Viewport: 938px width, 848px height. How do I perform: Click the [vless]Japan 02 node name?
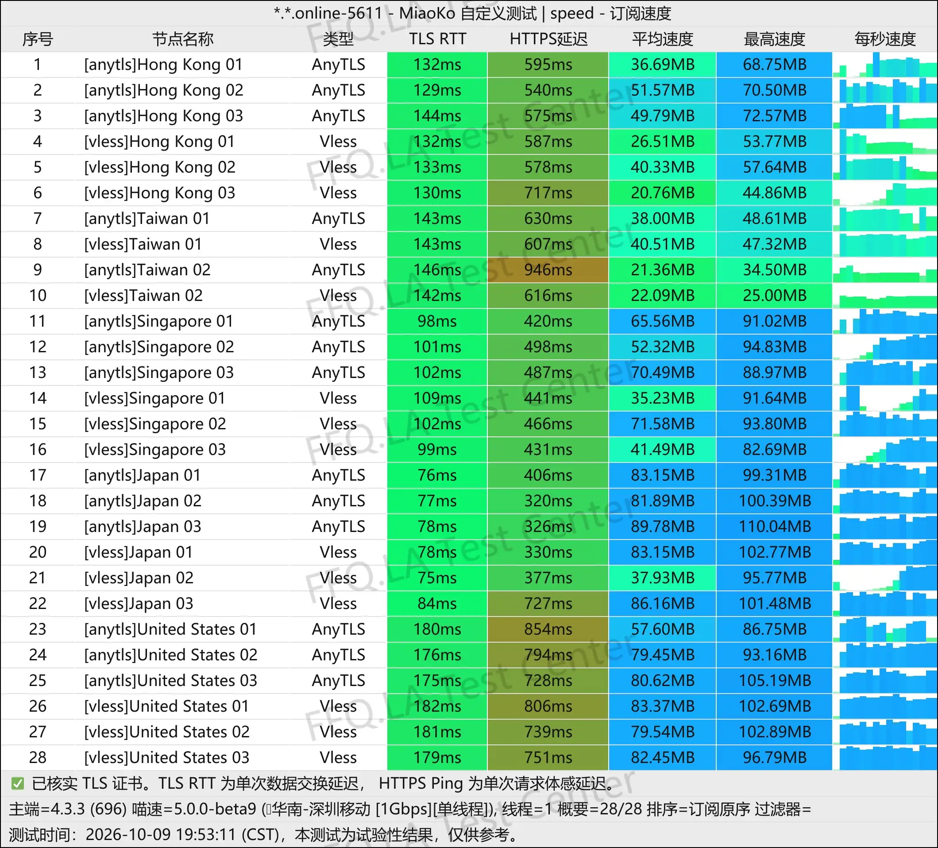click(139, 578)
